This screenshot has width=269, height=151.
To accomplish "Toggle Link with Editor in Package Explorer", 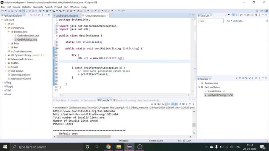I will click(35, 15).
